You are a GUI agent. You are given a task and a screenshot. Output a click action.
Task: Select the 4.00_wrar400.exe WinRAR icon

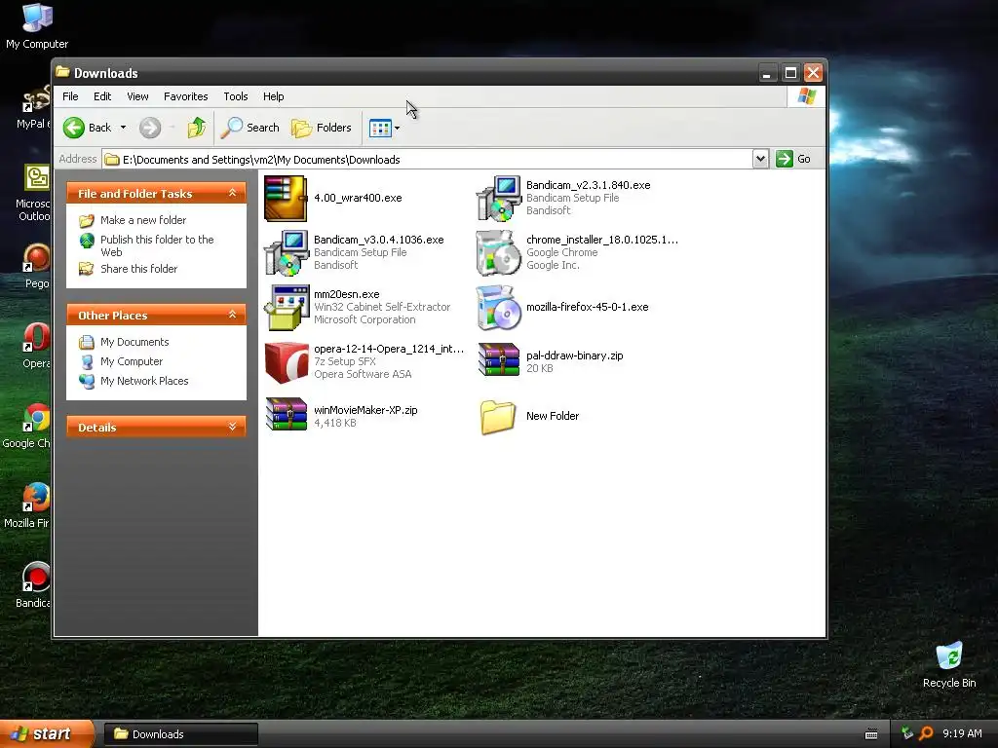[286, 199]
